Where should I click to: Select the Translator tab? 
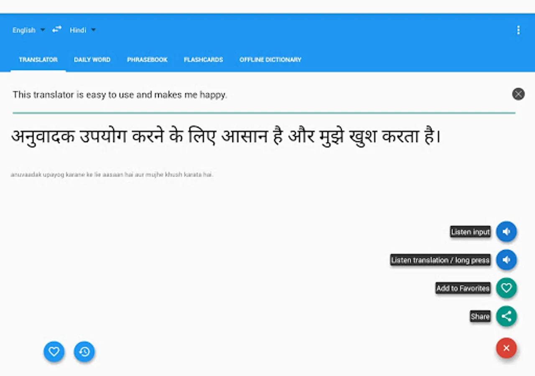(38, 60)
